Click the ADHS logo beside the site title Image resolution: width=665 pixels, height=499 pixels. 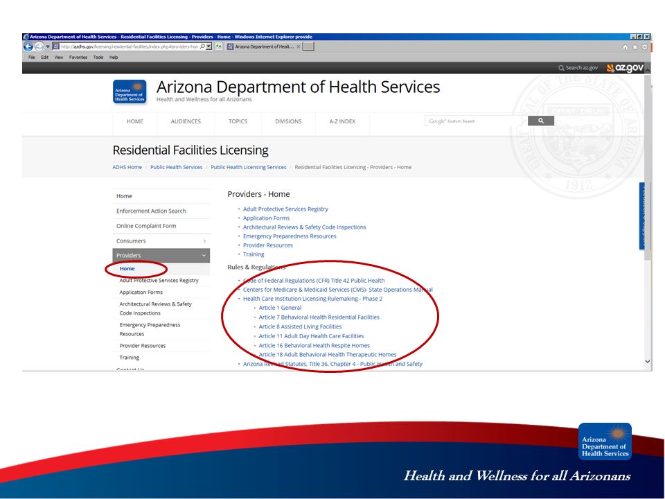[130, 91]
